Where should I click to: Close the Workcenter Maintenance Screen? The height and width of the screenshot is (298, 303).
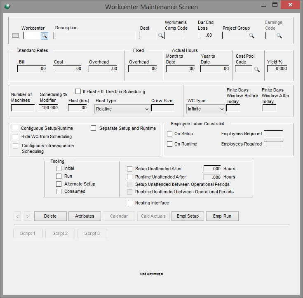point(290,5)
